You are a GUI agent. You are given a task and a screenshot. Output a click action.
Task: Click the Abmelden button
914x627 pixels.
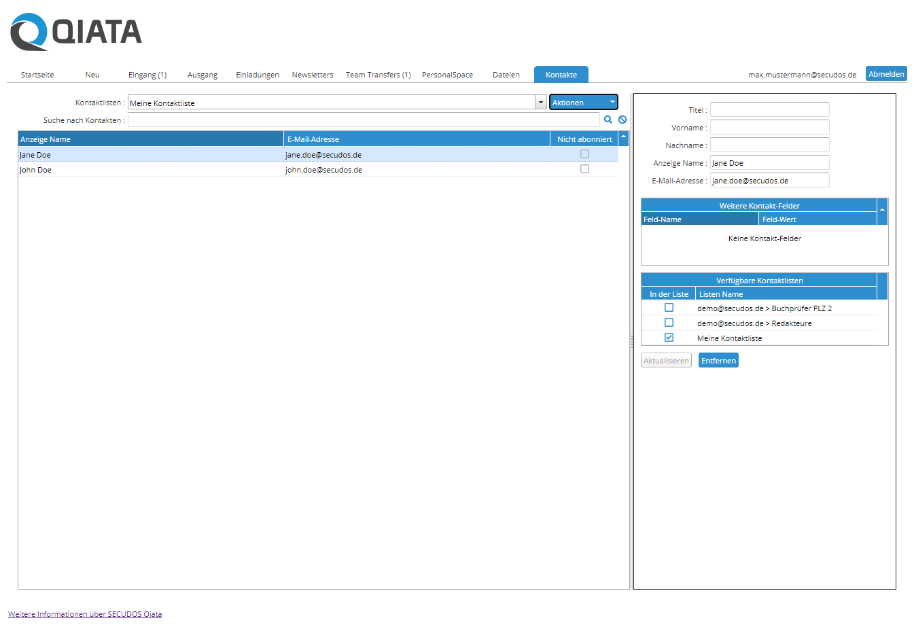pyautogui.click(x=886, y=74)
